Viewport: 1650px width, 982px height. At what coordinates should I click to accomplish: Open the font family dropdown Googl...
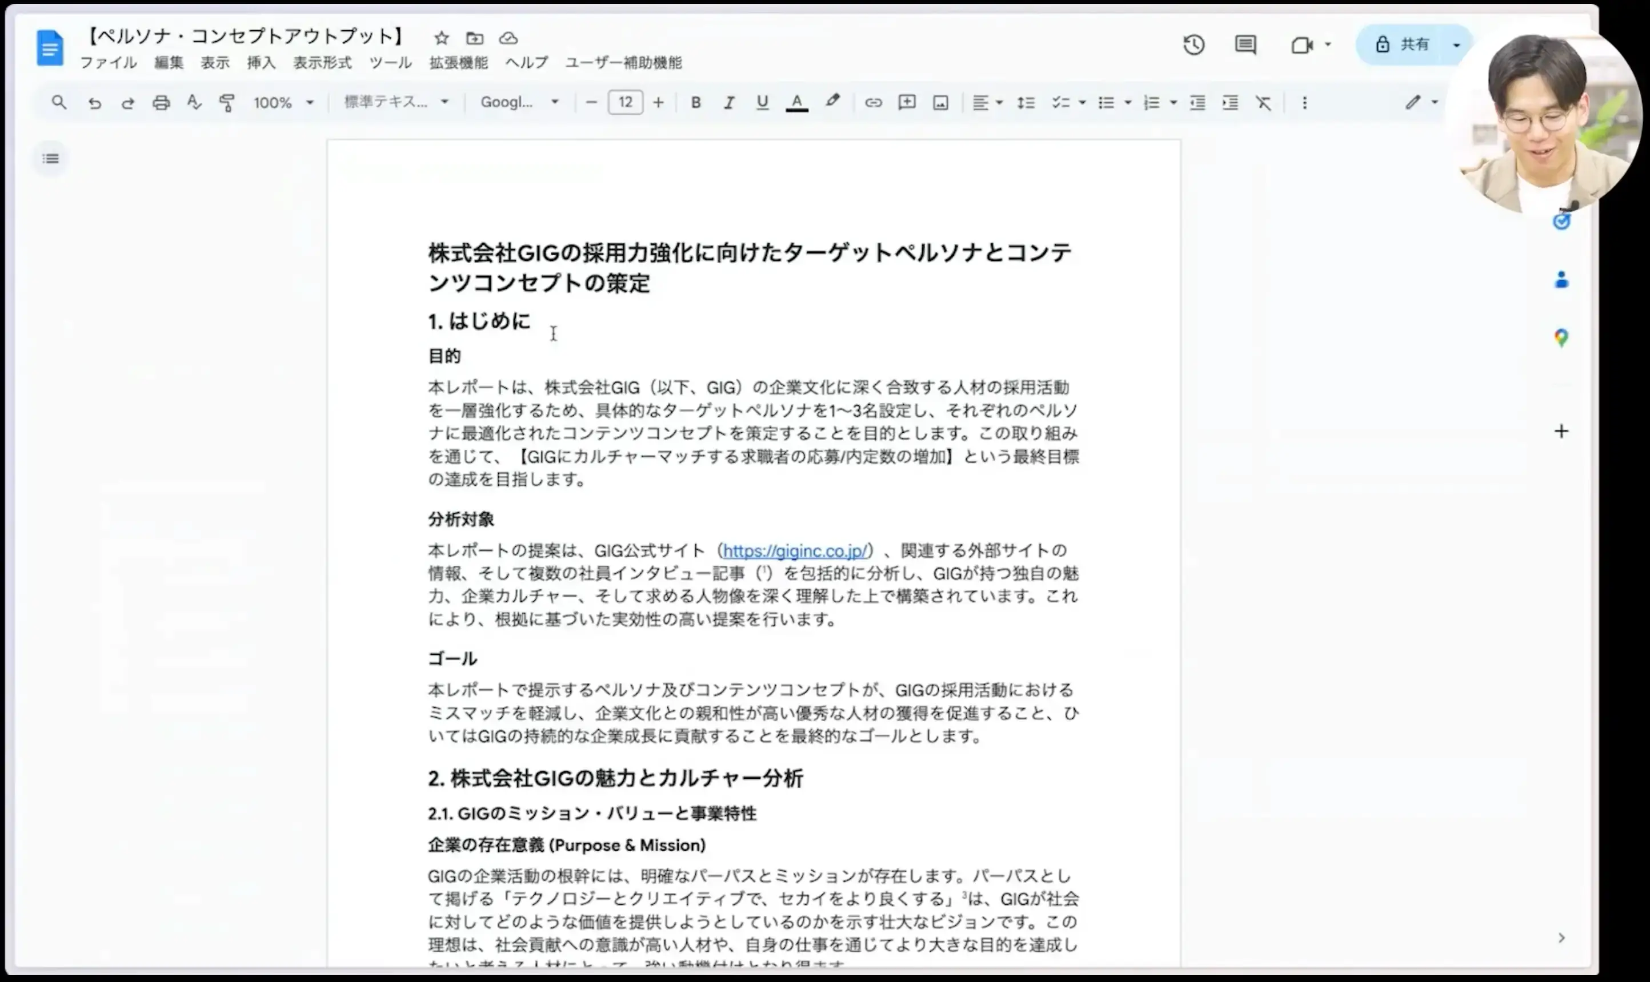pos(520,102)
